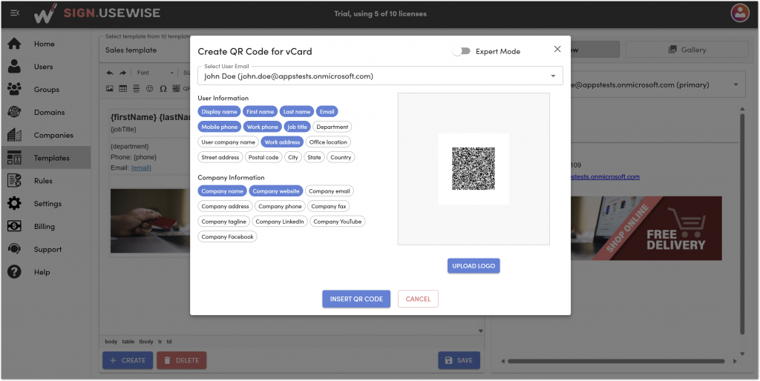The width and height of the screenshot is (760, 381).
Task: Click the Billing dollar icon
Action: pyautogui.click(x=15, y=226)
